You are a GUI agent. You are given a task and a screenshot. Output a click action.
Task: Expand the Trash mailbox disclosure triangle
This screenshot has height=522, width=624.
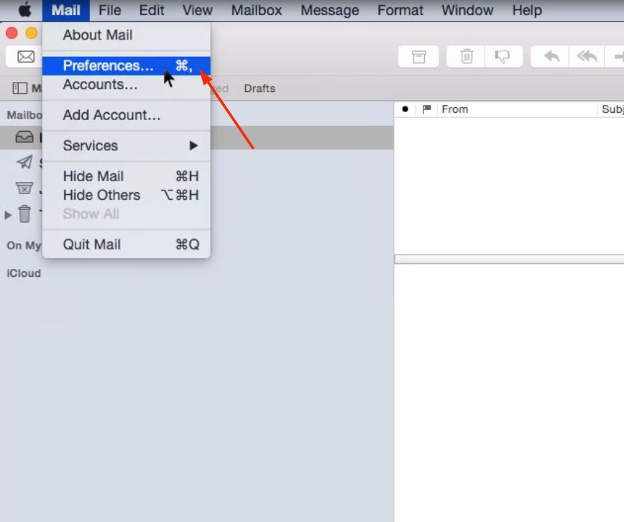9,214
